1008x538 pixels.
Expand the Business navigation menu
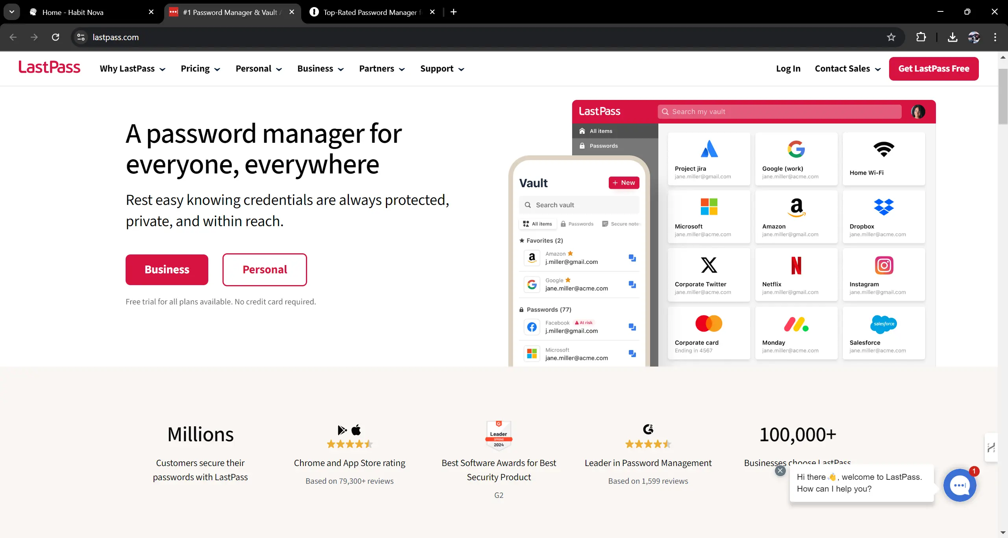pyautogui.click(x=321, y=69)
